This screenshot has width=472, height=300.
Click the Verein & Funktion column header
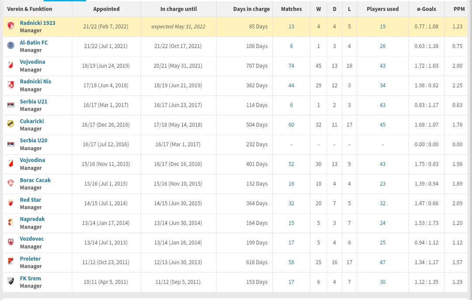[30, 9]
